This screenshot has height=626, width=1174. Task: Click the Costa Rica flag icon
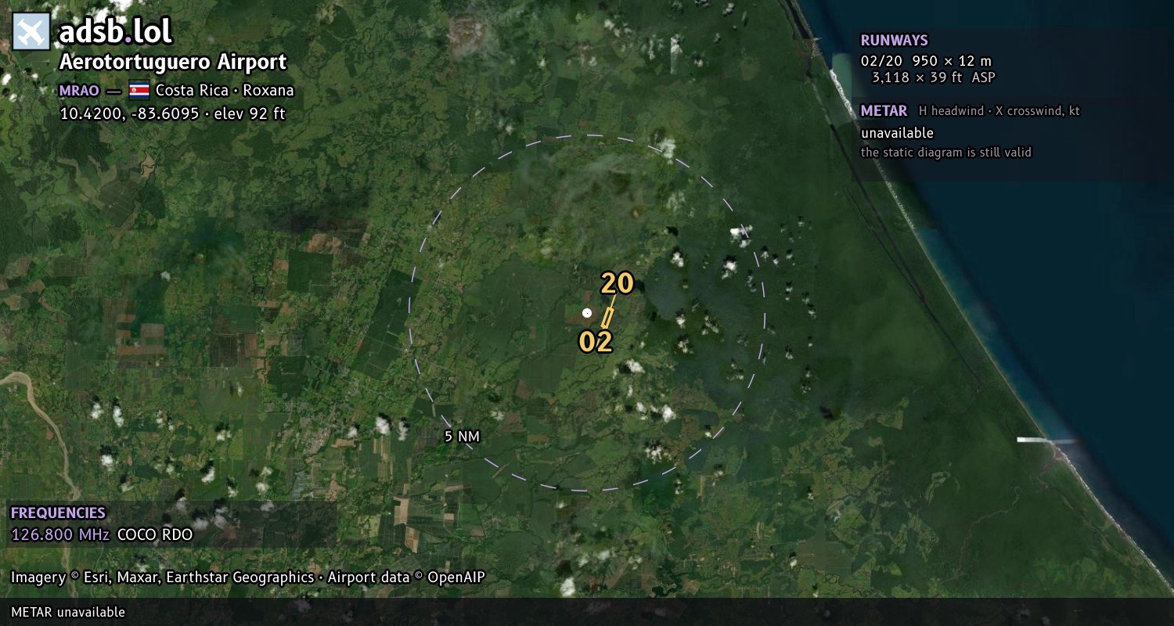click(139, 90)
